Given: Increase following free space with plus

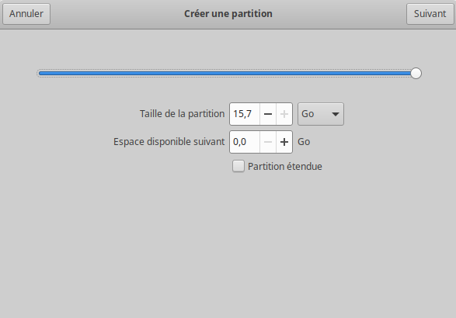Looking at the screenshot, I should 284,142.
